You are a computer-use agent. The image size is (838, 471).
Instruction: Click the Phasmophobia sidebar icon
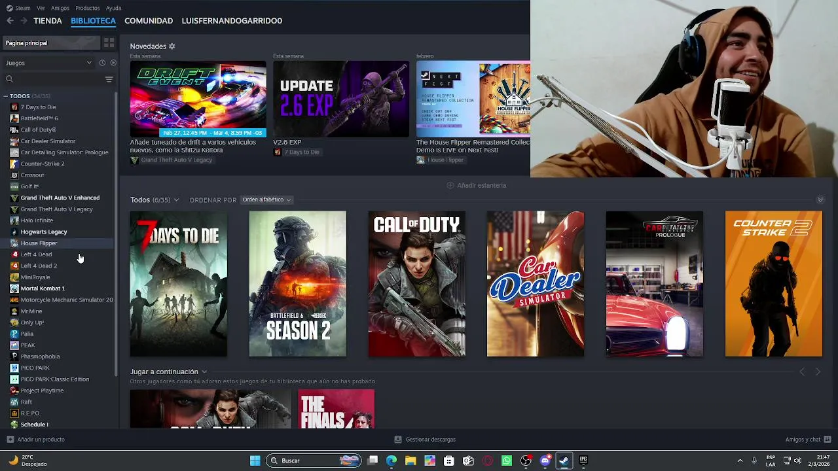tap(14, 357)
